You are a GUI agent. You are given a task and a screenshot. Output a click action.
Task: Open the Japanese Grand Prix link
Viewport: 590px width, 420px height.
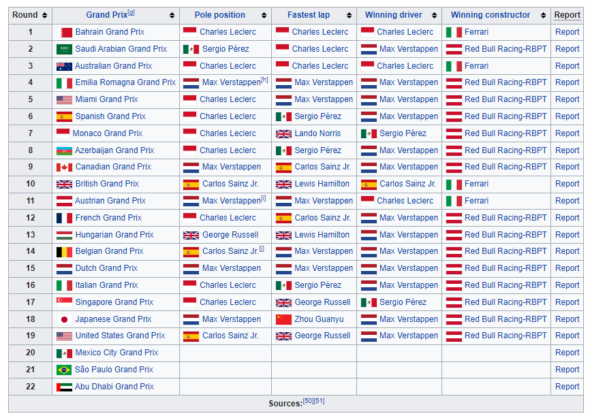113,319
